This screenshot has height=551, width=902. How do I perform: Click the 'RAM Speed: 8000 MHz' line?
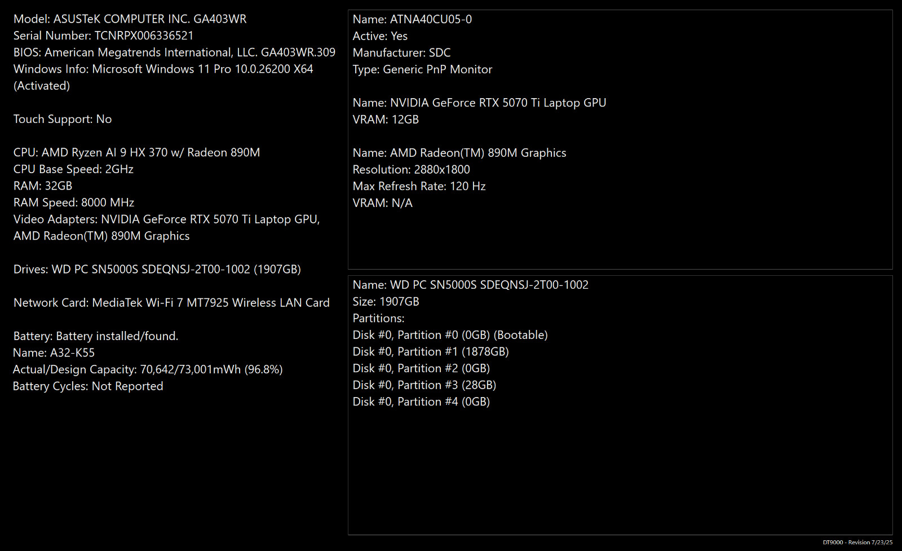[74, 202]
